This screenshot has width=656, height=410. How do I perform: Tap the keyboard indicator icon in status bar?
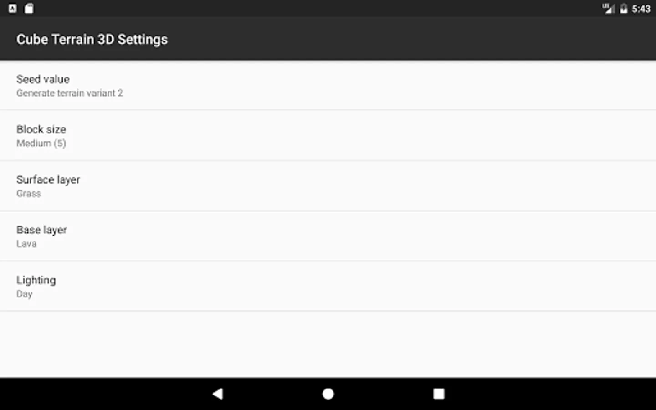click(x=13, y=9)
